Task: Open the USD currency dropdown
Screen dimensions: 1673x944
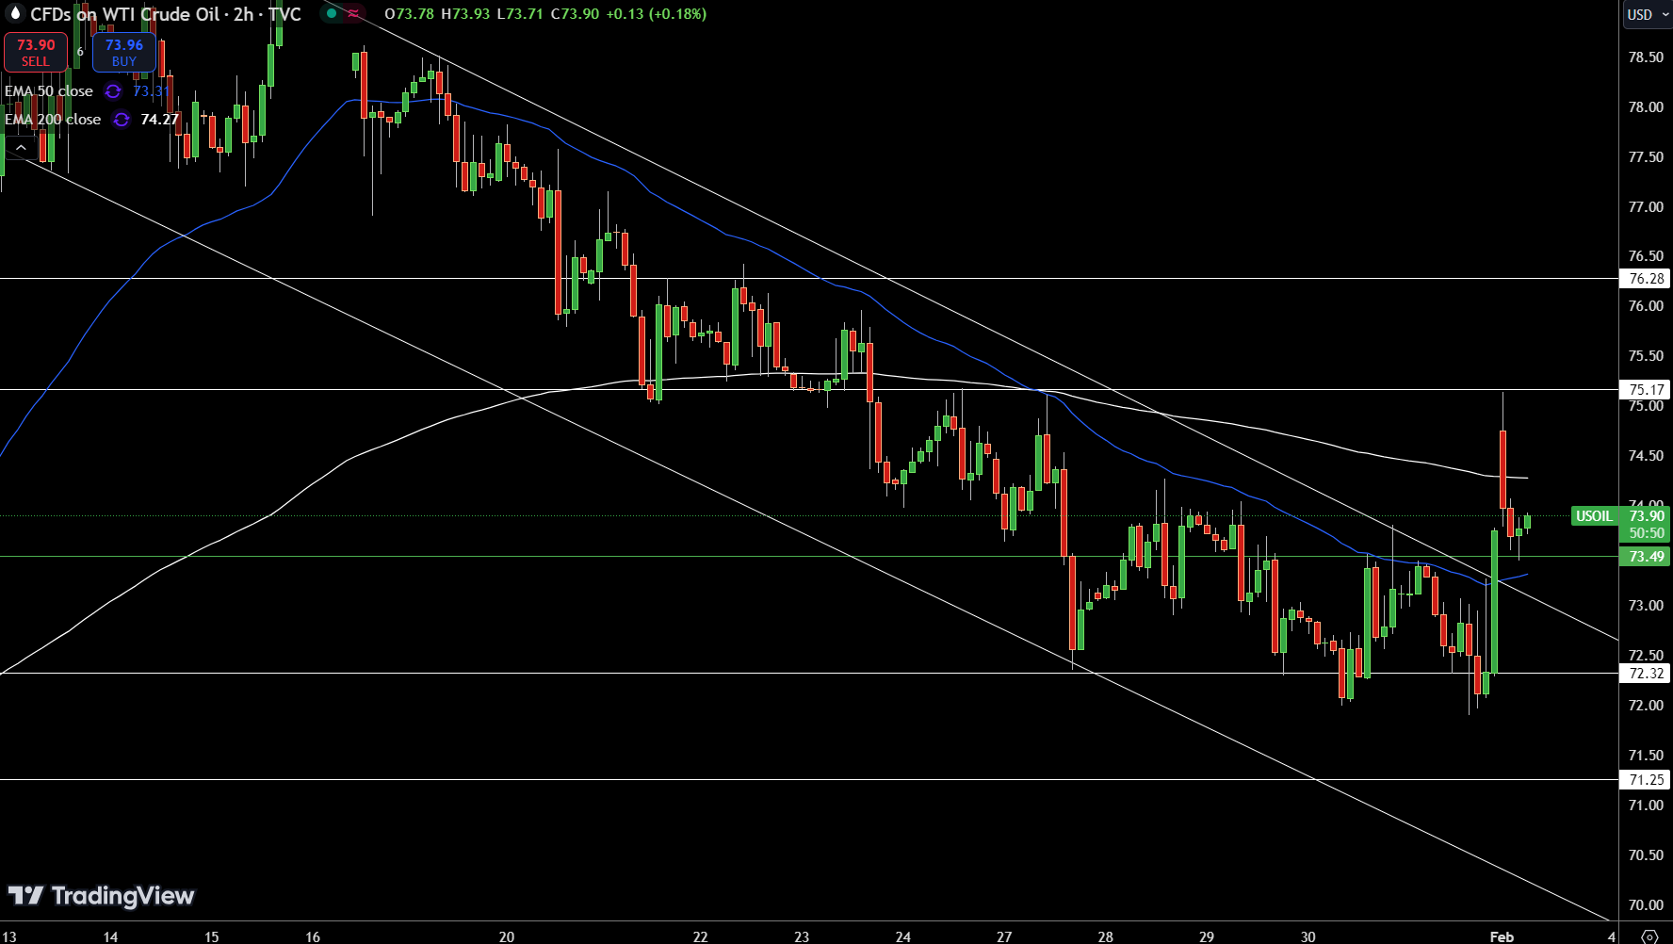Action: coord(1648,14)
